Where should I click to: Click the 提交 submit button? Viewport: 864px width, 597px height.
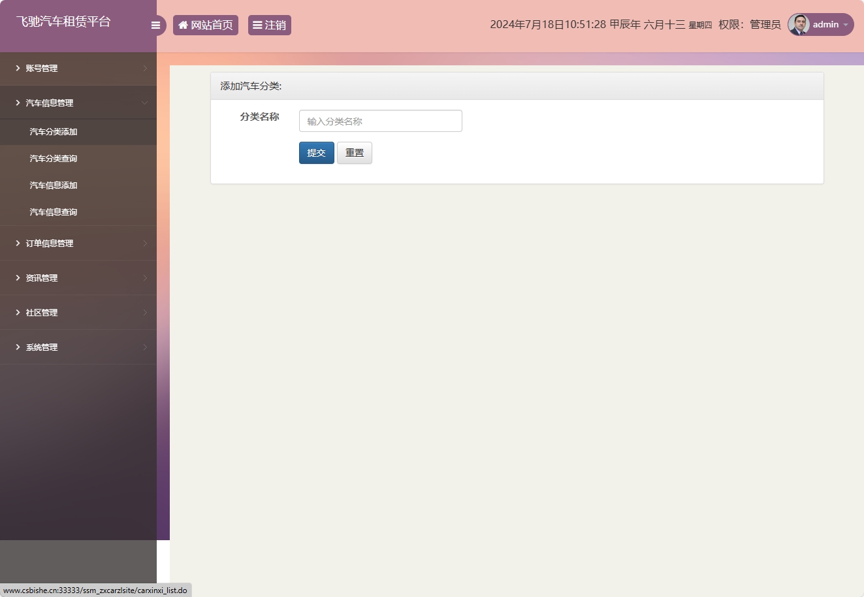pyautogui.click(x=317, y=153)
